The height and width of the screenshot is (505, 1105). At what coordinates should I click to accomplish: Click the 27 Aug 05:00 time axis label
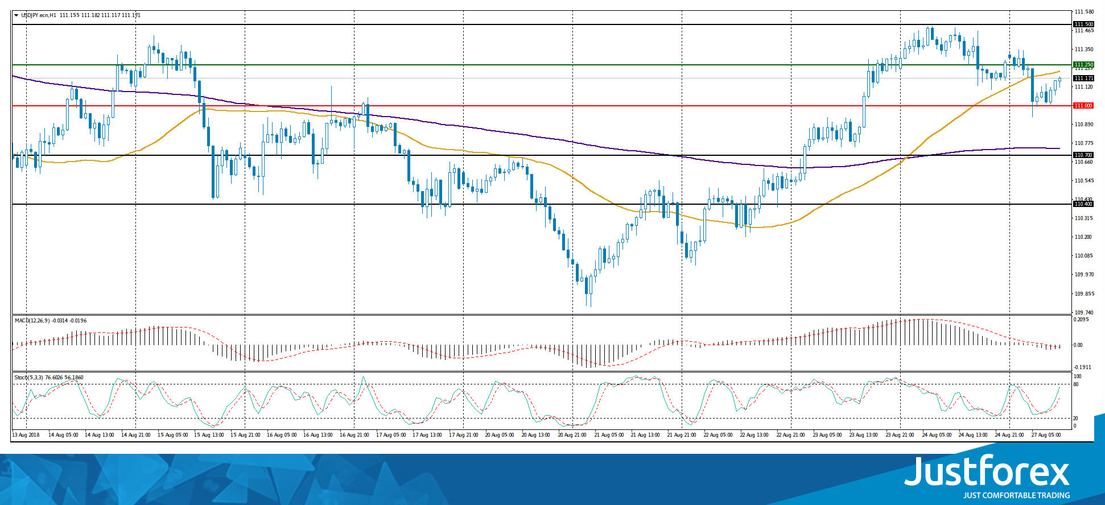(x=1046, y=435)
